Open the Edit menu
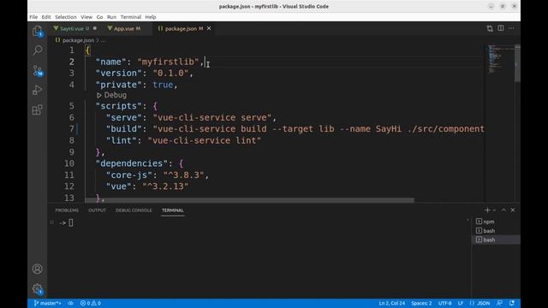This screenshot has width=548, height=308. 45,17
